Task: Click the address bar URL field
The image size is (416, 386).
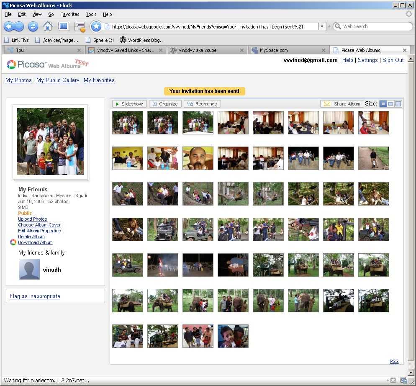Action: [x=211, y=26]
